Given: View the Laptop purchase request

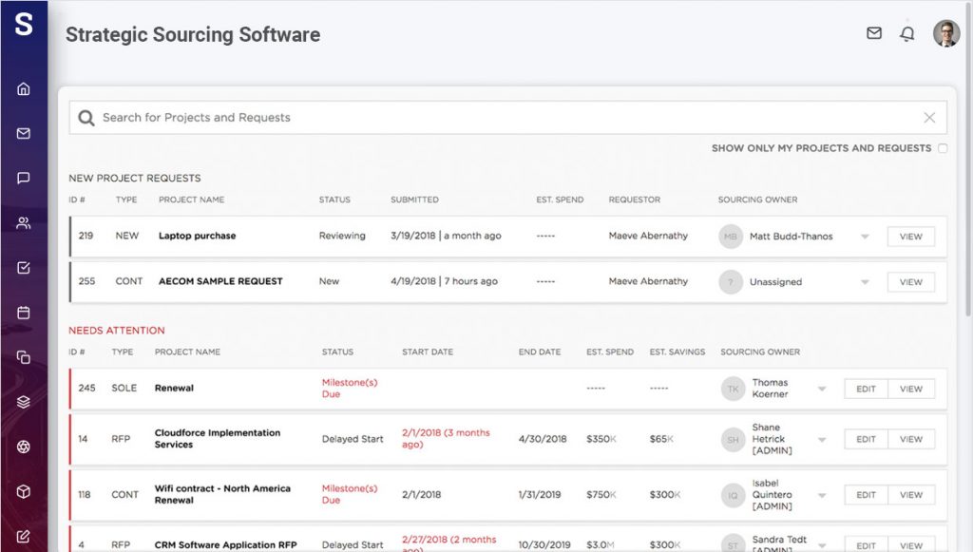Looking at the screenshot, I should 909,236.
